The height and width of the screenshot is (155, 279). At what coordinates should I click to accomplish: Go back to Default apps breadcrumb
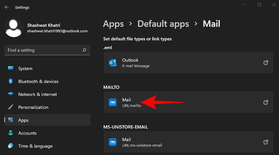[x=163, y=24]
